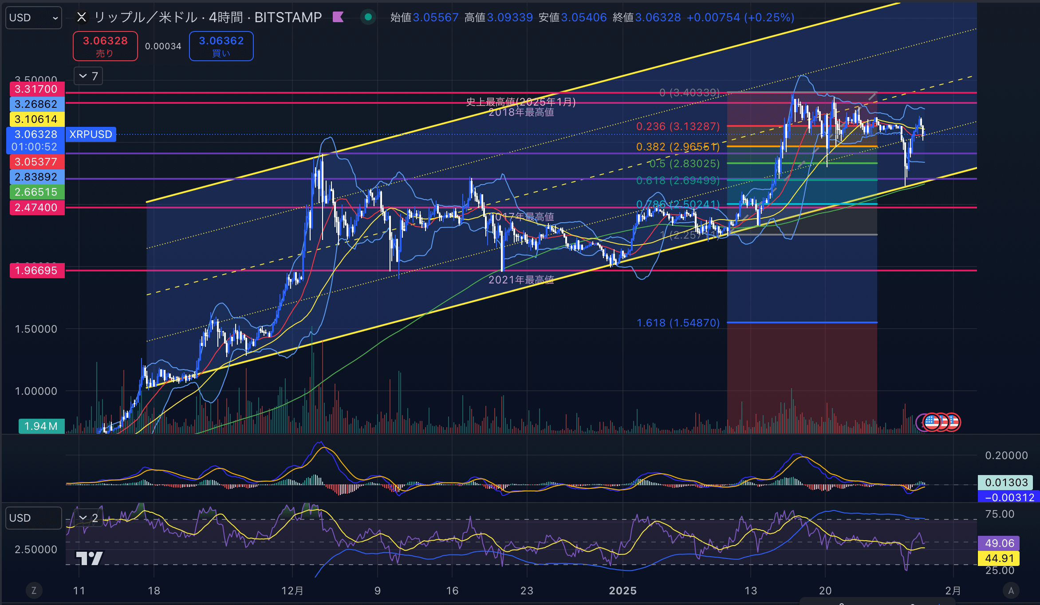The height and width of the screenshot is (605, 1040).
Task: Select Fibonacci level 0 (3.40339) label
Action: coord(689,93)
